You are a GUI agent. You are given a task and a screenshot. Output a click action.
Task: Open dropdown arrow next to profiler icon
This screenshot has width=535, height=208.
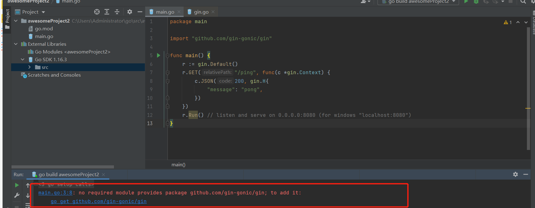point(503,2)
